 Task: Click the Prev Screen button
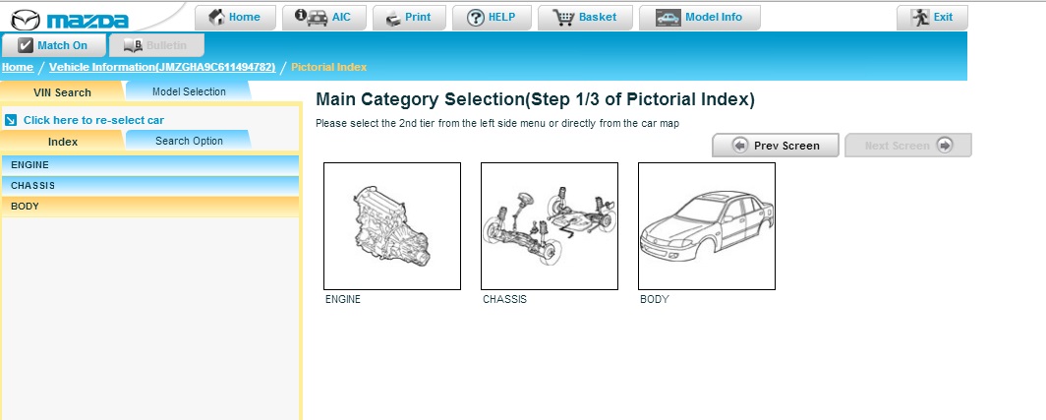pos(775,145)
